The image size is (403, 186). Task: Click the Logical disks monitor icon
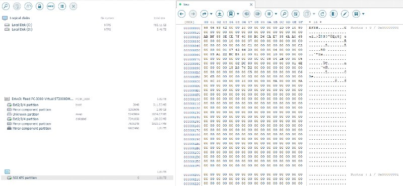point(5,18)
